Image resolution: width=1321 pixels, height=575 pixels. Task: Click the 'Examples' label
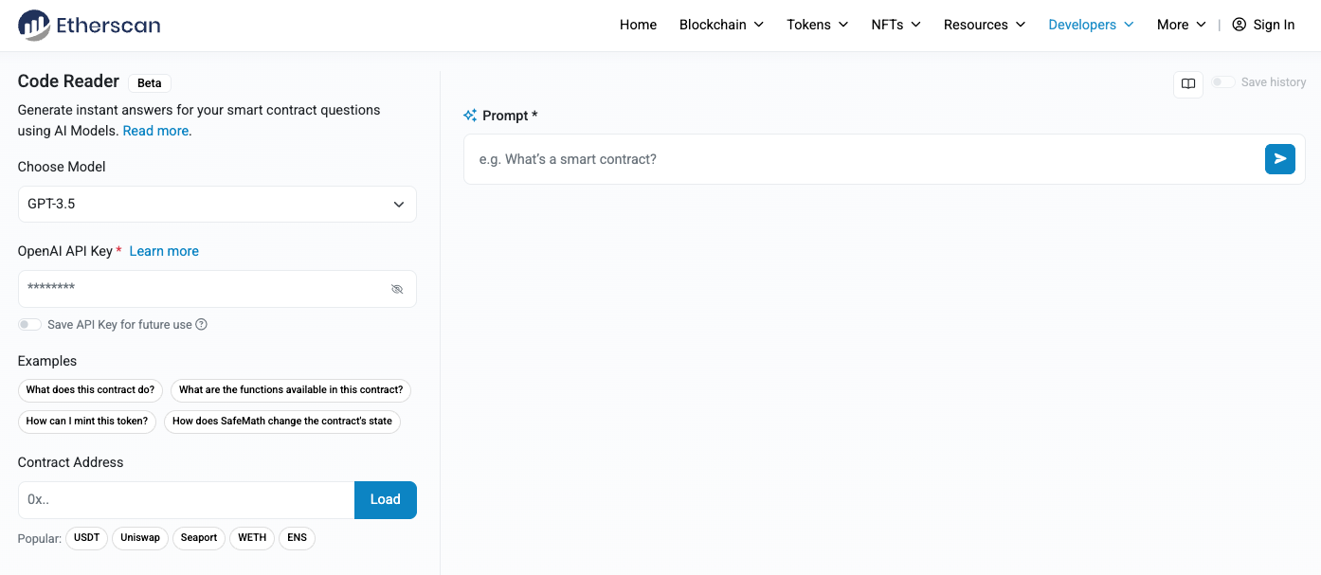coord(47,361)
